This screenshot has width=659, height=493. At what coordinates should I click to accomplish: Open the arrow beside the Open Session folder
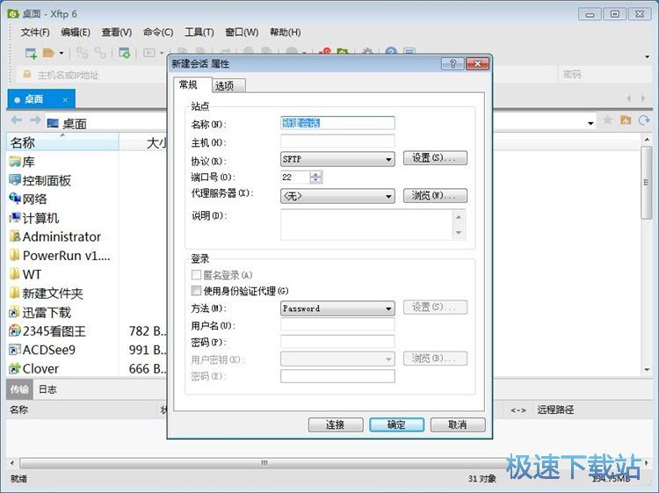coord(62,53)
